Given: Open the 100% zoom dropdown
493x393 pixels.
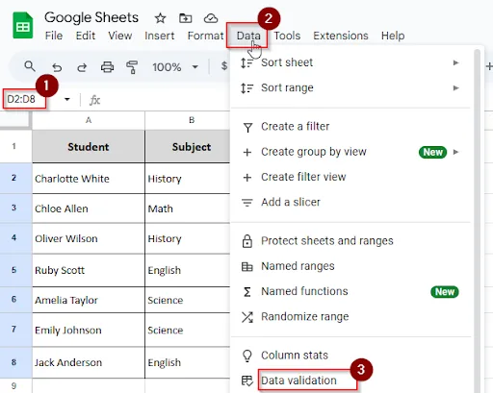Looking at the screenshot, I should (x=175, y=67).
